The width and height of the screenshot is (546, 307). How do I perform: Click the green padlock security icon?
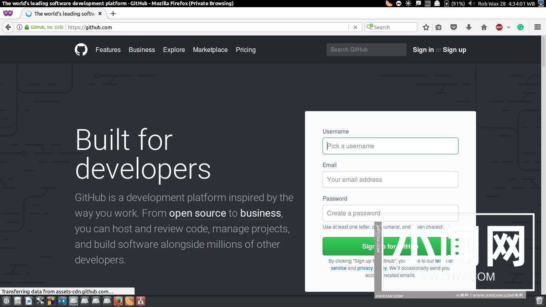[27, 27]
